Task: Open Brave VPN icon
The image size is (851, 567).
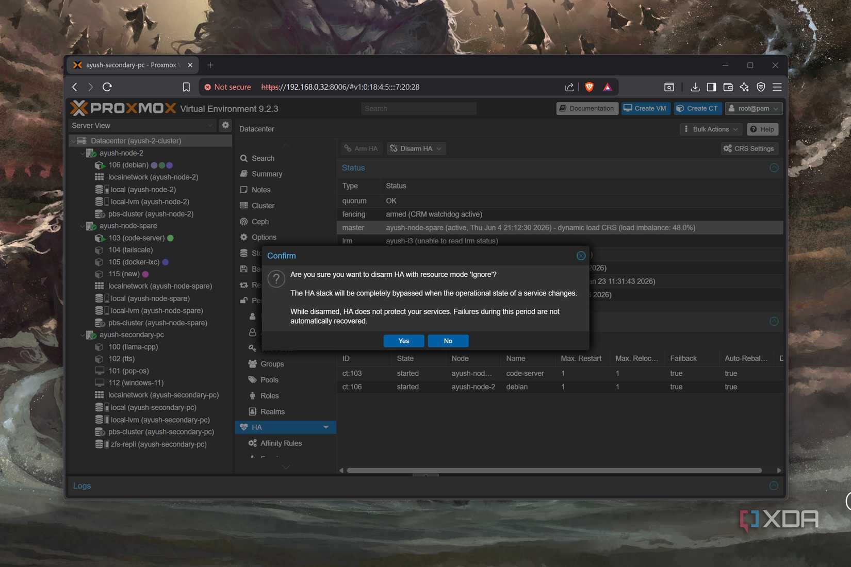Action: pos(761,87)
